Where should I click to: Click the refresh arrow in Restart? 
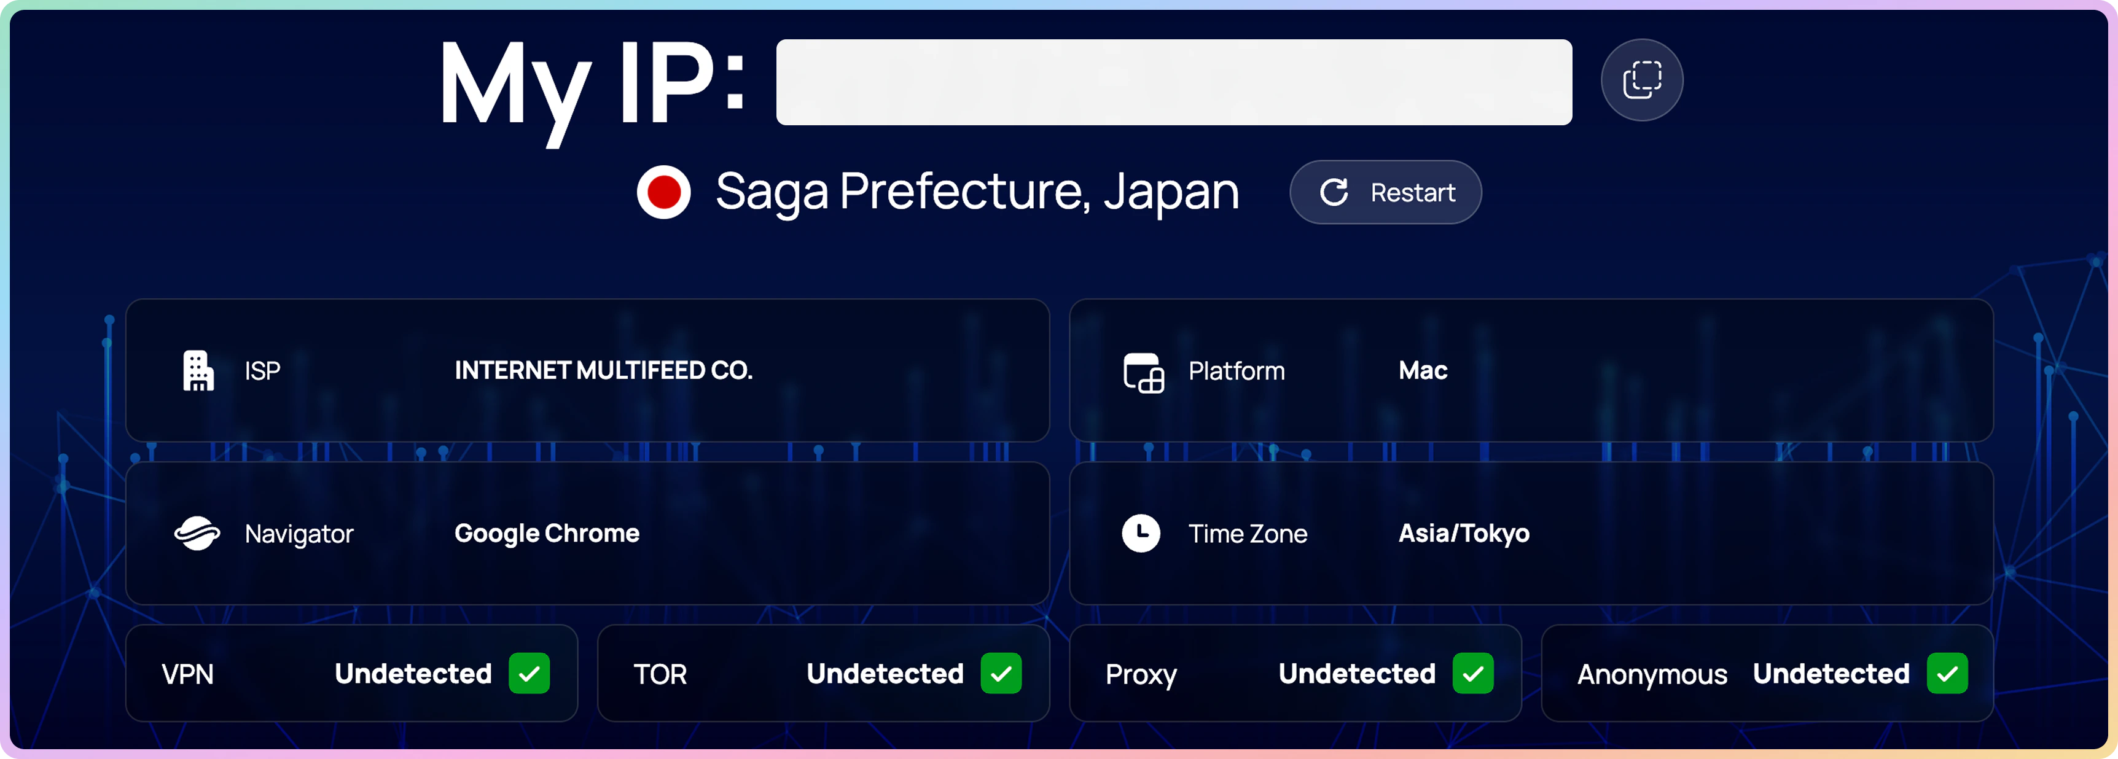coord(1334,192)
